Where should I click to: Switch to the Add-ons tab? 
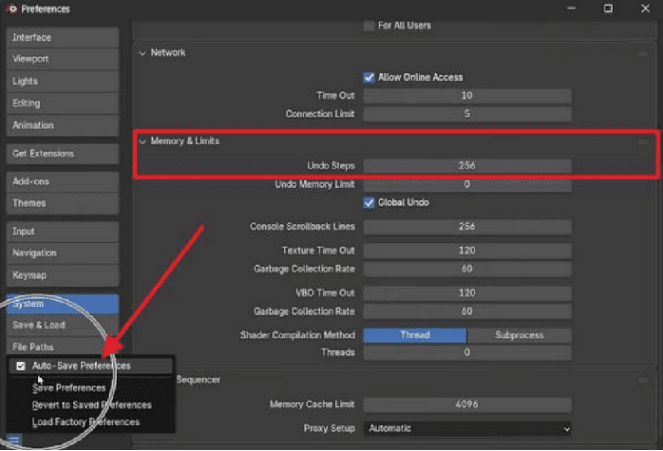tap(62, 181)
